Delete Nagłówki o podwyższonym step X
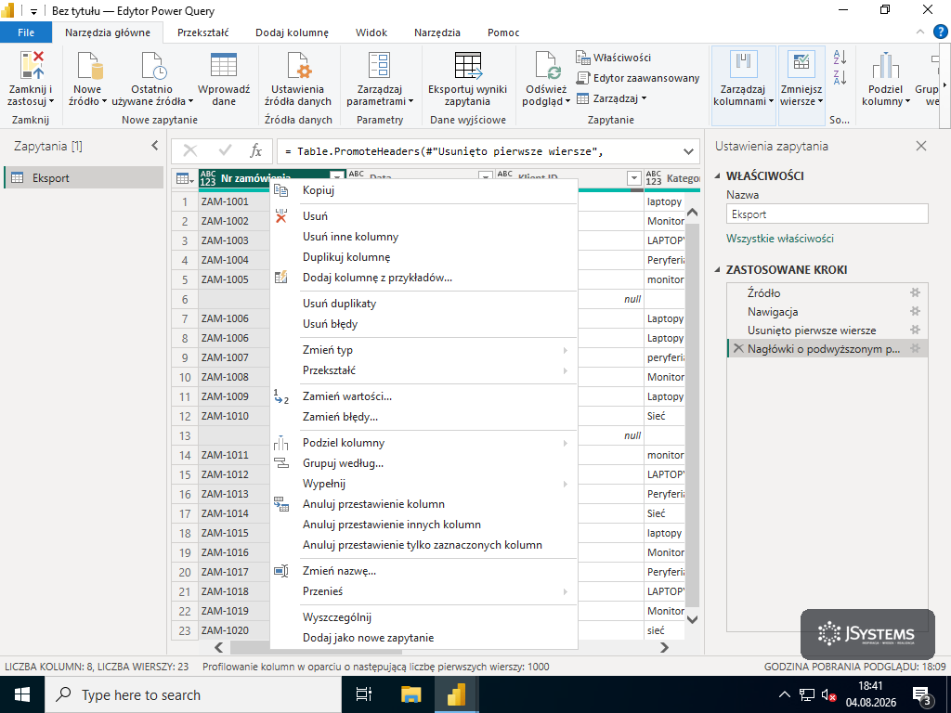The height and width of the screenshot is (713, 951). 738,349
